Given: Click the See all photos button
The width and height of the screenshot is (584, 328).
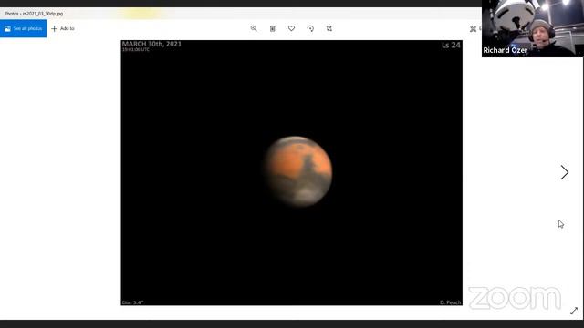Looking at the screenshot, I should 23,28.
